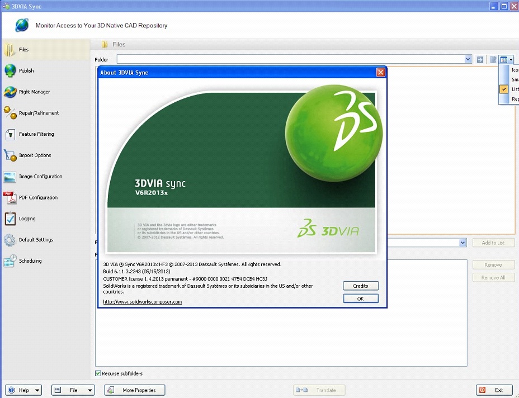
Task: Click the More Properties button
Action: 134,390
